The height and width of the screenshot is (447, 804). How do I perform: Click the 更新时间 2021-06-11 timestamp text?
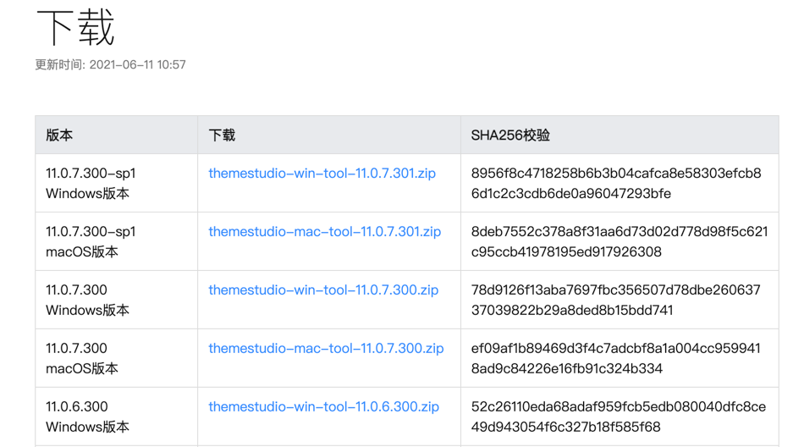tap(110, 64)
